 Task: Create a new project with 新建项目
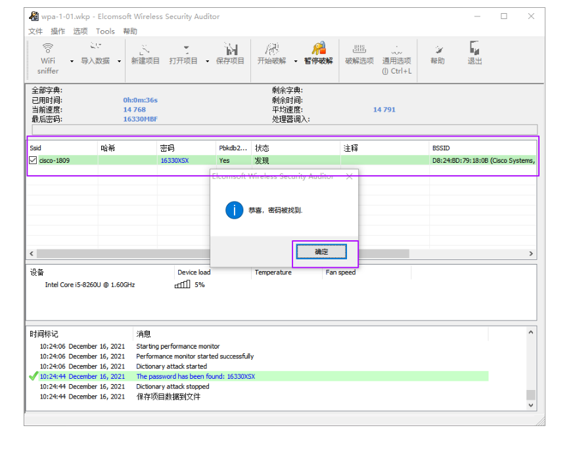pyautogui.click(x=145, y=54)
